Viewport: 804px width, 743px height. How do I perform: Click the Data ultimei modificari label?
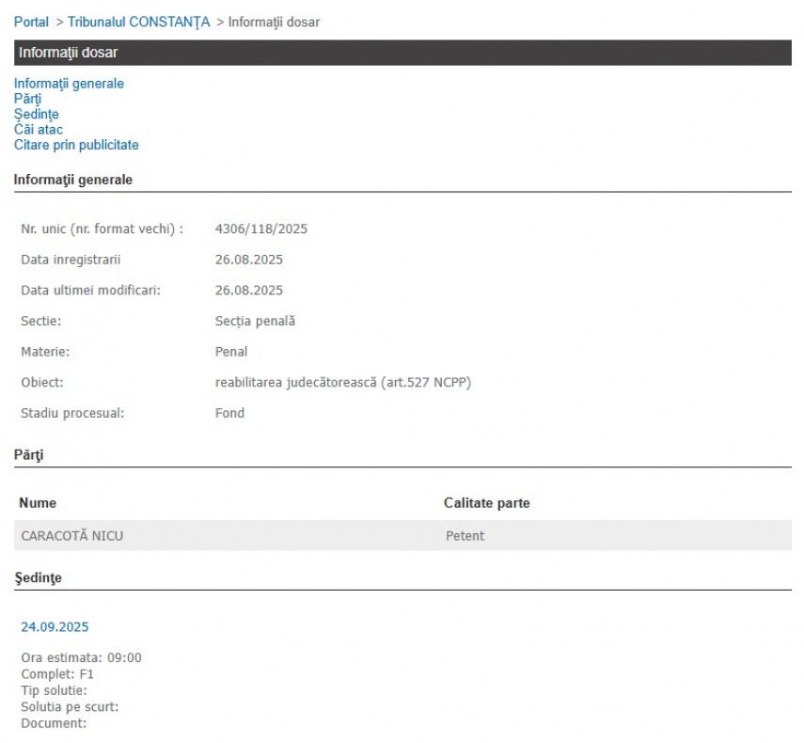[x=91, y=291]
